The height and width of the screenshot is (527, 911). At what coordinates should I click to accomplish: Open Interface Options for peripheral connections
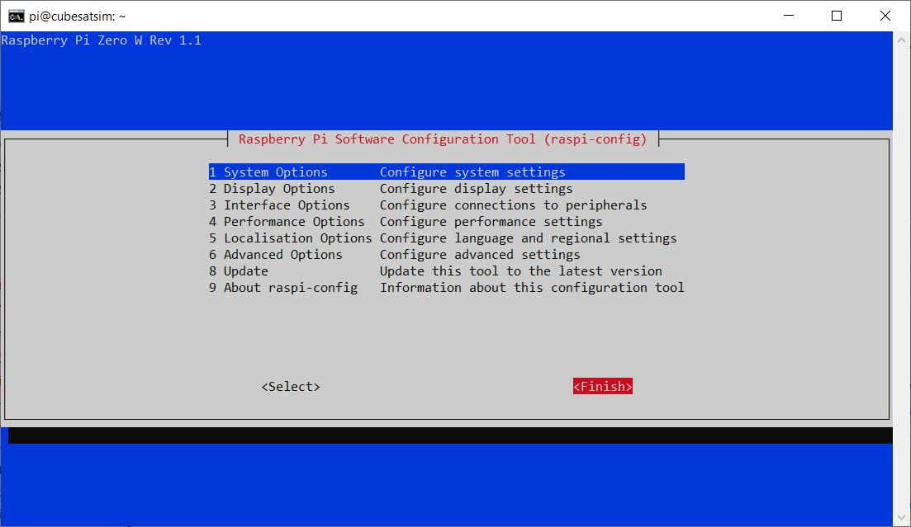[281, 205]
